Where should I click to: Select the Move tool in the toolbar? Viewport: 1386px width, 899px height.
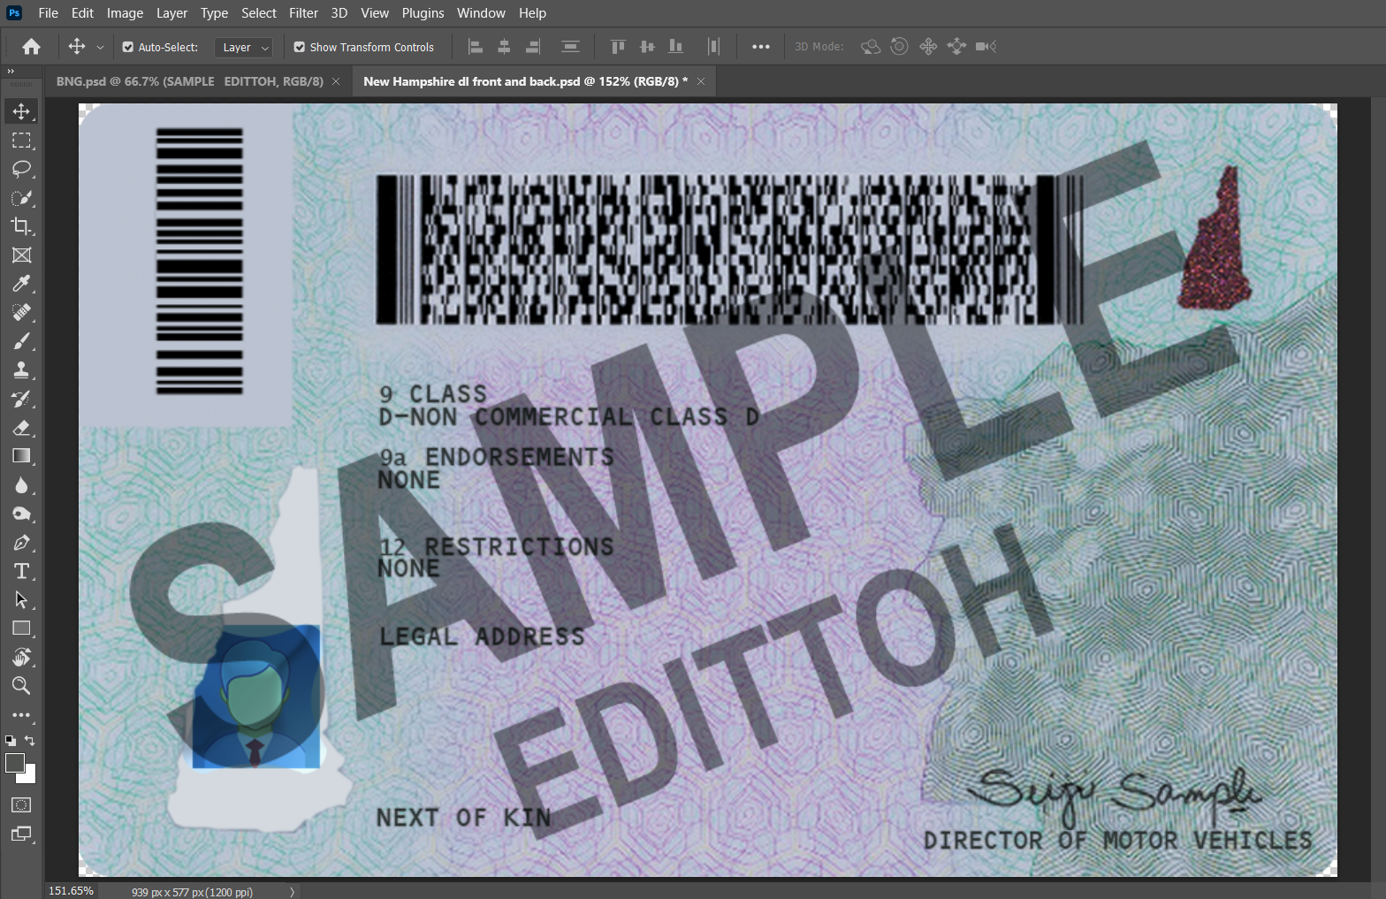[21, 111]
